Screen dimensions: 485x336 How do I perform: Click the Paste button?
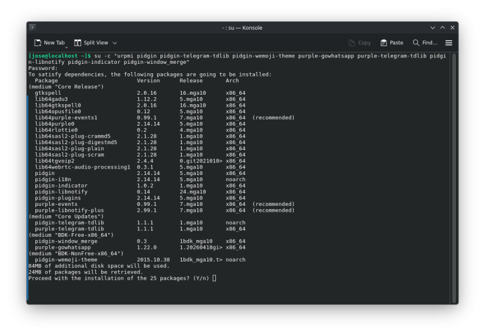[x=392, y=43]
